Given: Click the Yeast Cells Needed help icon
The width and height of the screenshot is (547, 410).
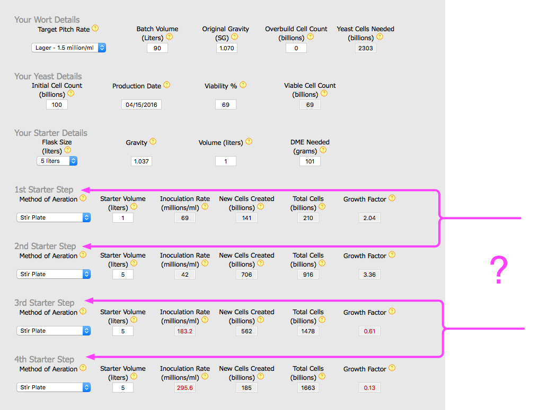Looking at the screenshot, I should (380, 37).
